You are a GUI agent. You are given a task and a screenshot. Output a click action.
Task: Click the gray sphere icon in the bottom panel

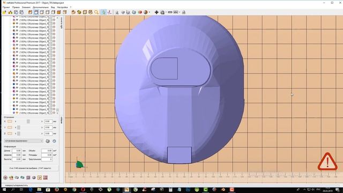[34, 177]
